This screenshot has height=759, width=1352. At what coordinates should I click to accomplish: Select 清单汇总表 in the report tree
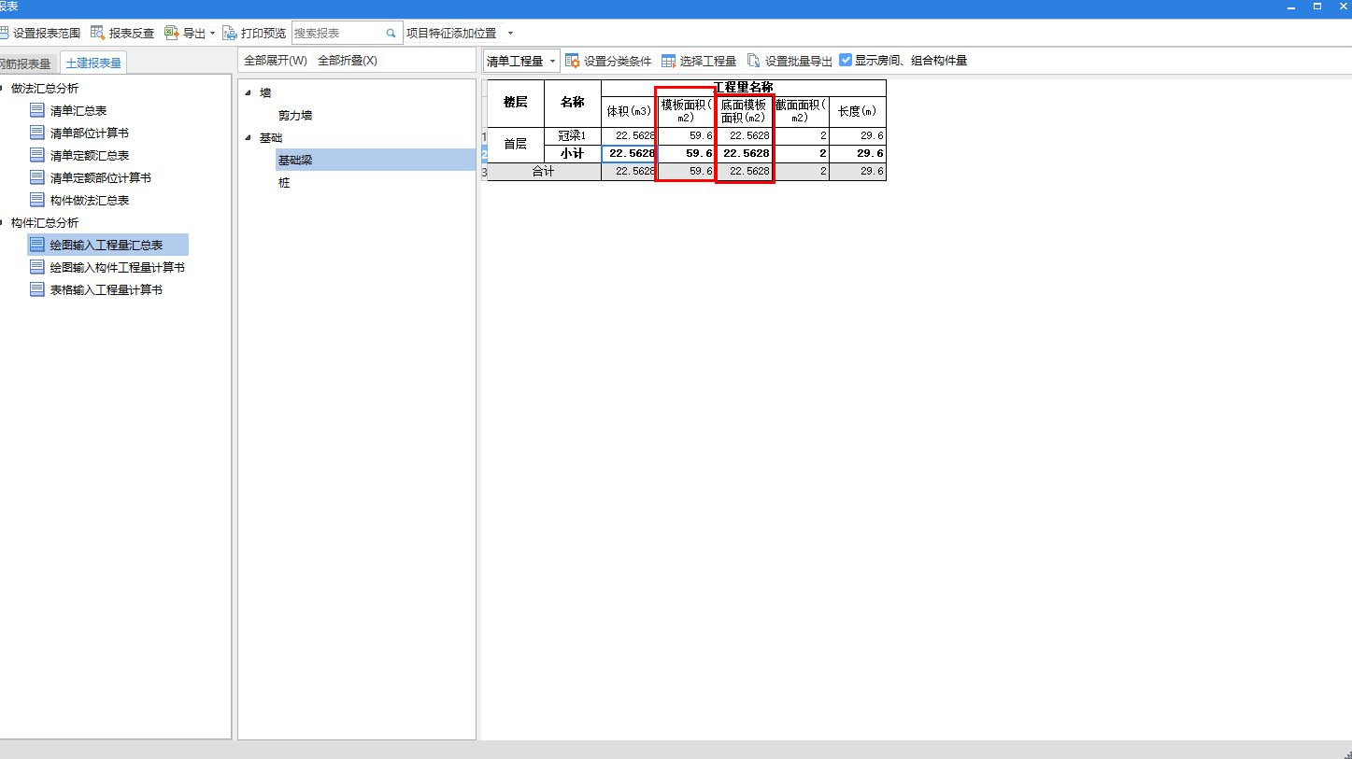(78, 110)
